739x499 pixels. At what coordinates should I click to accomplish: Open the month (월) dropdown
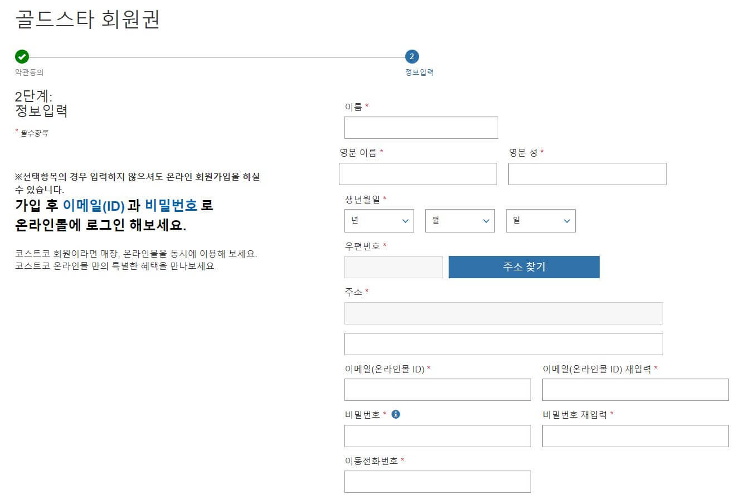pyautogui.click(x=460, y=221)
